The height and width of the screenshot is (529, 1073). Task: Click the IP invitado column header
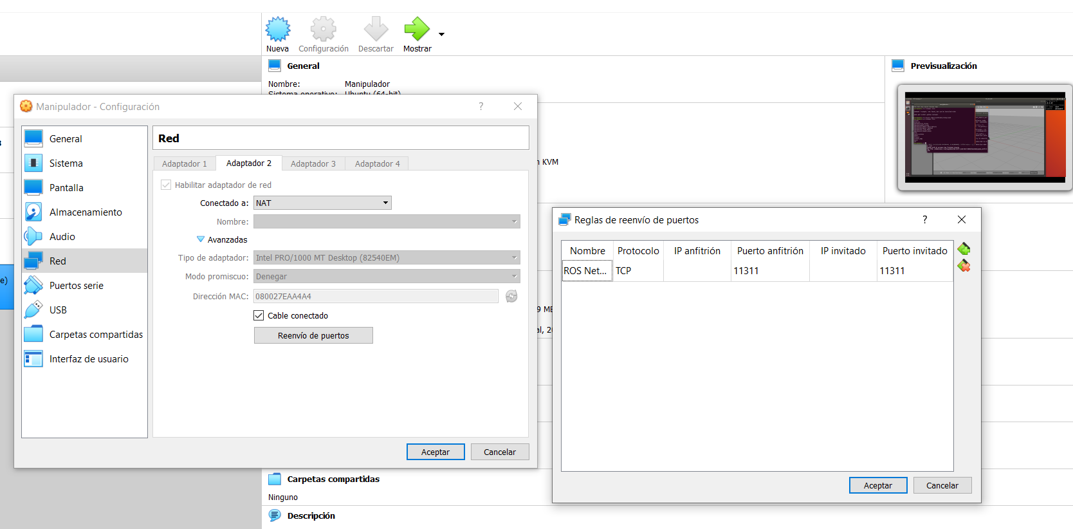point(843,251)
